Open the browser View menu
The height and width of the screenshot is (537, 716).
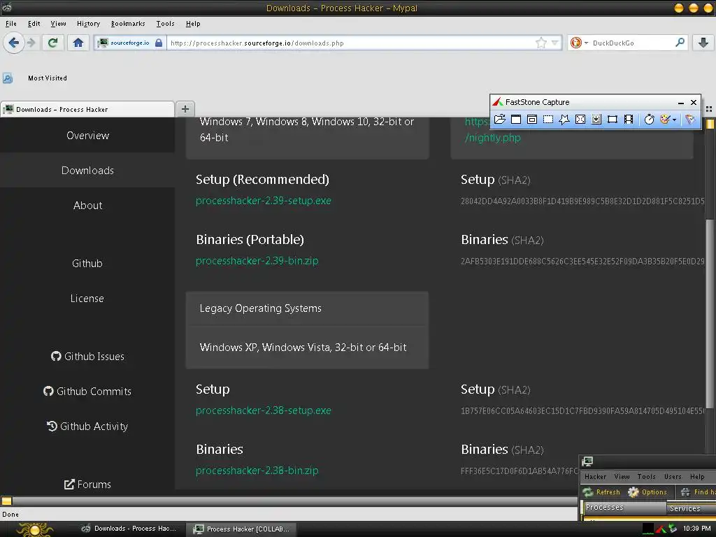point(58,24)
